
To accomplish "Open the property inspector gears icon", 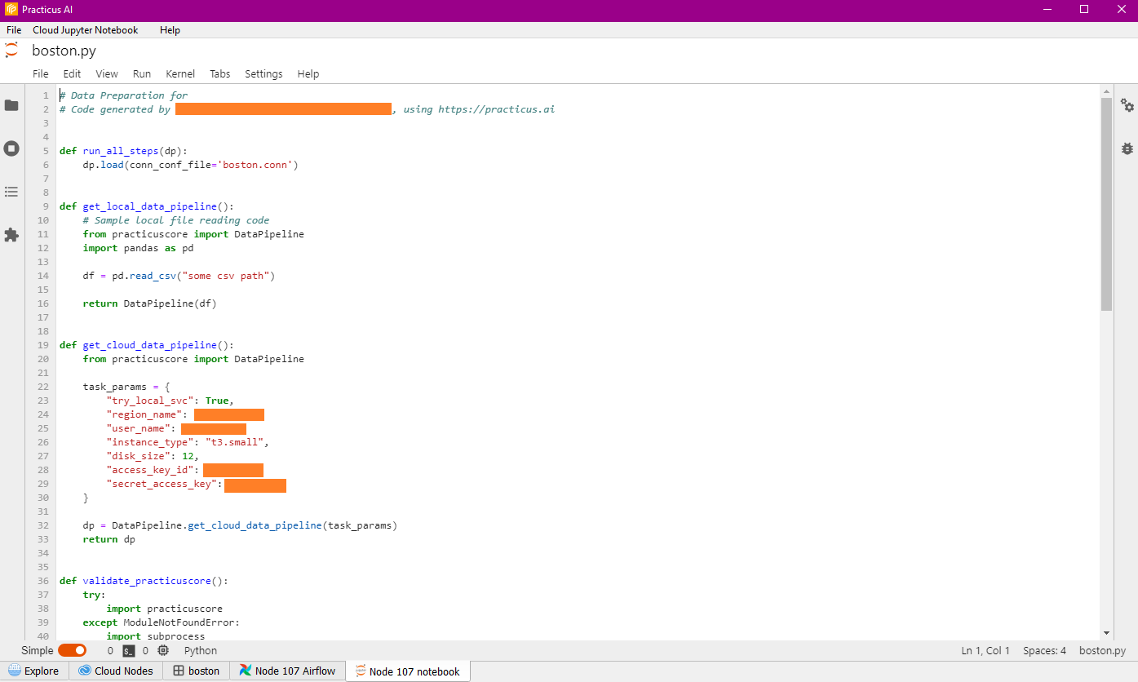I will point(1127,105).
